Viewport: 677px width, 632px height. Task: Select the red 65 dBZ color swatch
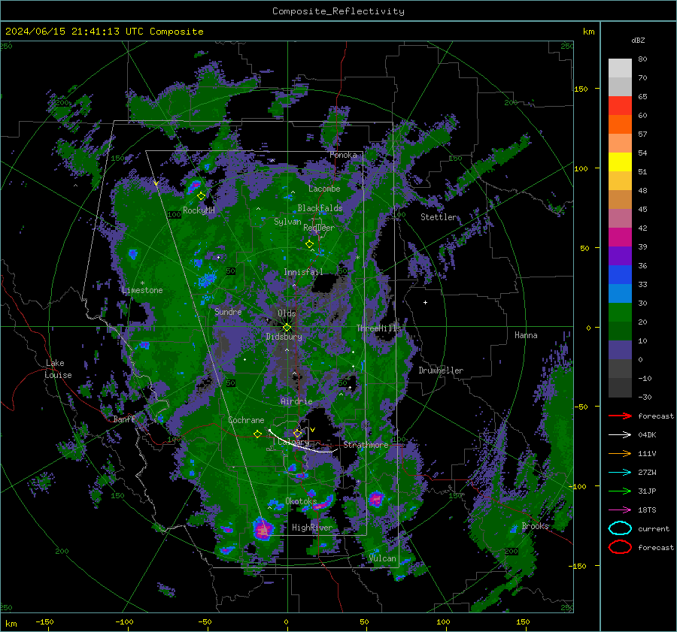[x=620, y=105]
